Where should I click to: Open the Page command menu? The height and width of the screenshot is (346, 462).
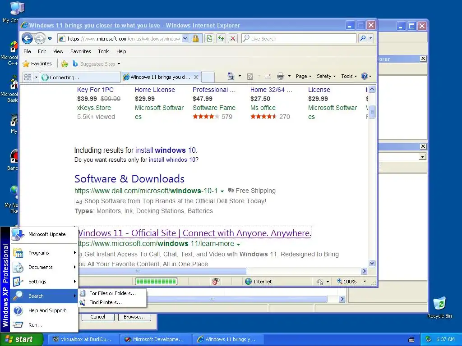pyautogui.click(x=304, y=76)
